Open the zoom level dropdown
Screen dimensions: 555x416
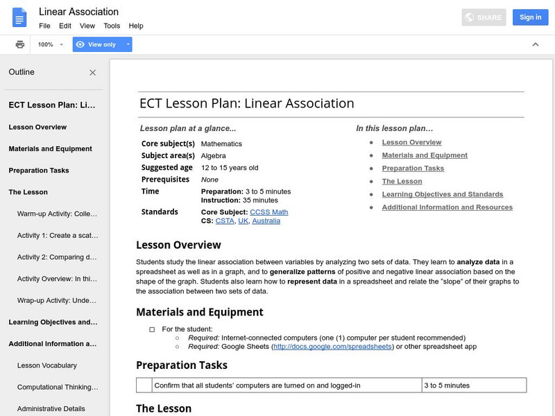(x=50, y=44)
